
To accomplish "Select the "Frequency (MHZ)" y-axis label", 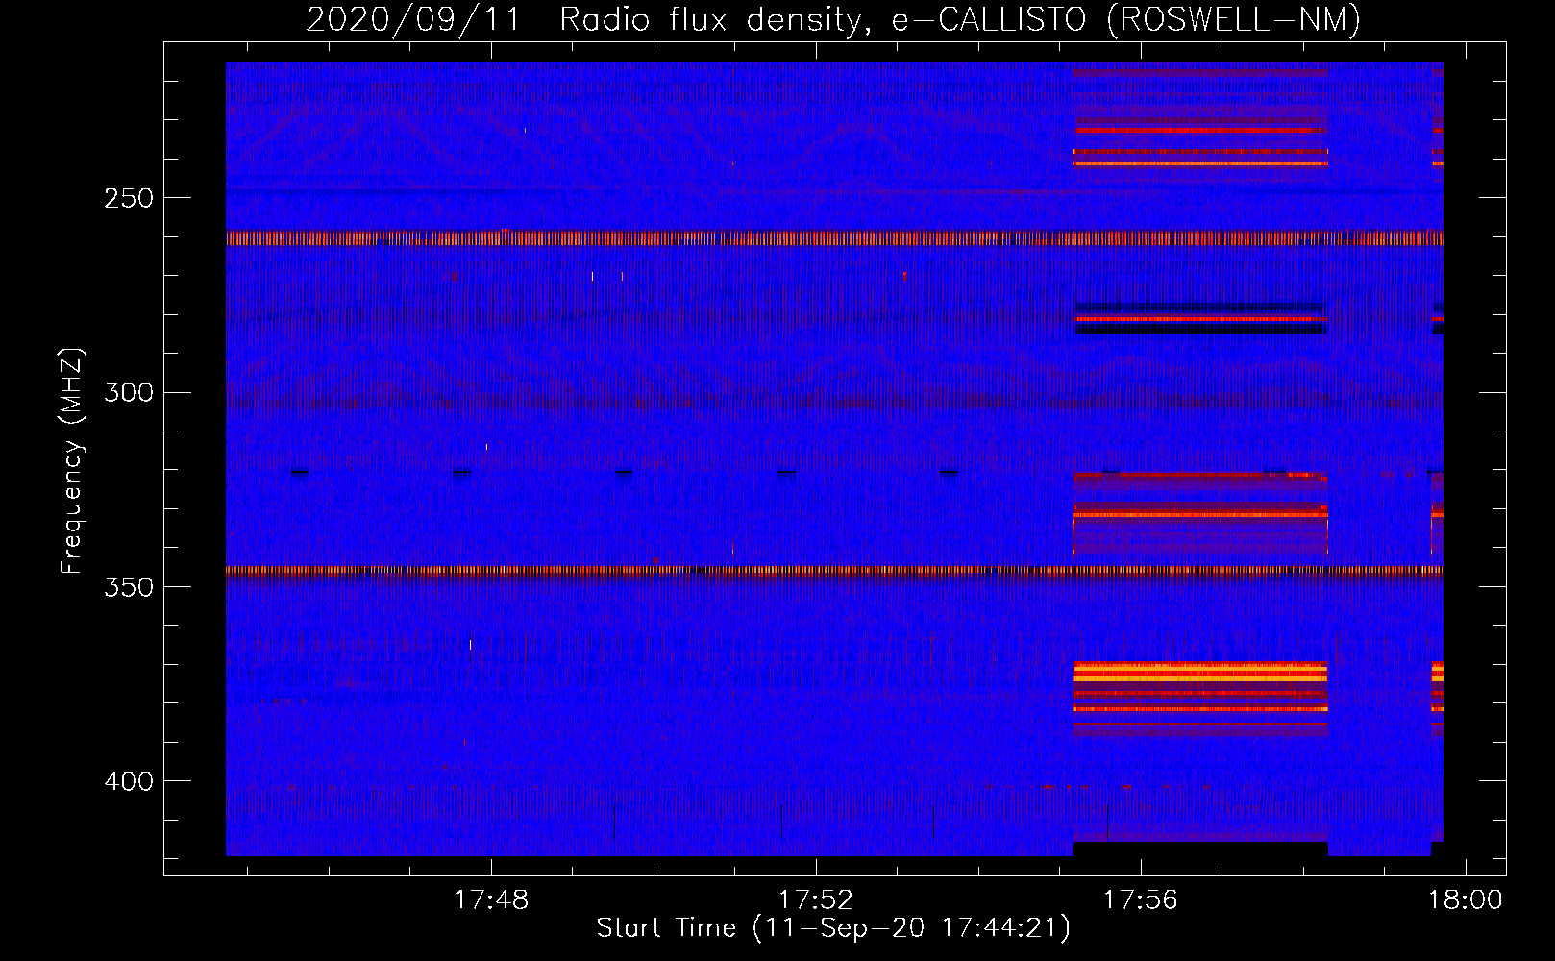I will [72, 460].
